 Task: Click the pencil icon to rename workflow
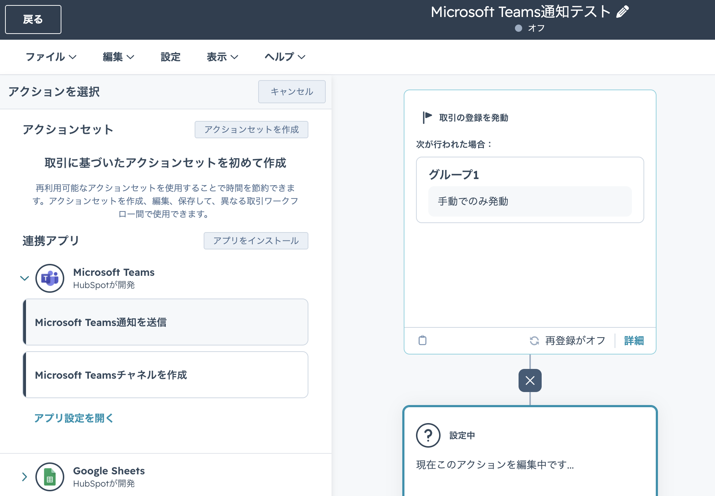coord(623,12)
